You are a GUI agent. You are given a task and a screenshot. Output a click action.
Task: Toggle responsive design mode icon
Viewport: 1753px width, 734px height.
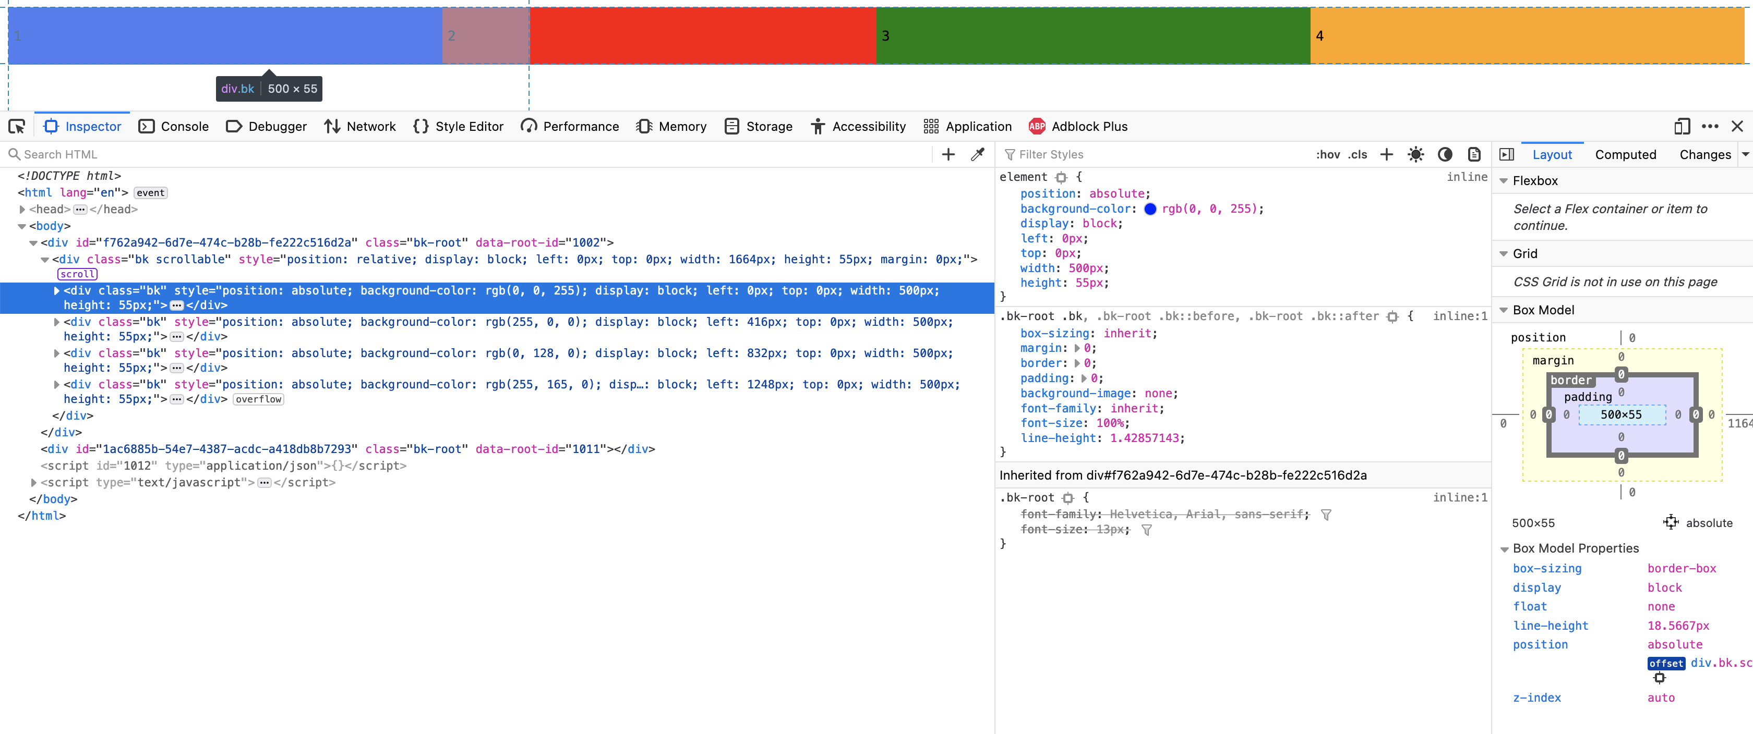pyautogui.click(x=1682, y=127)
